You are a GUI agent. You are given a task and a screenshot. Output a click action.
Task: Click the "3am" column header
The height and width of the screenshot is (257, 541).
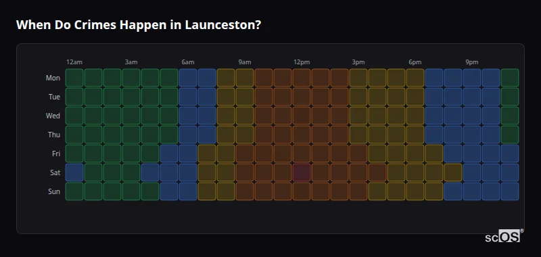coord(131,62)
